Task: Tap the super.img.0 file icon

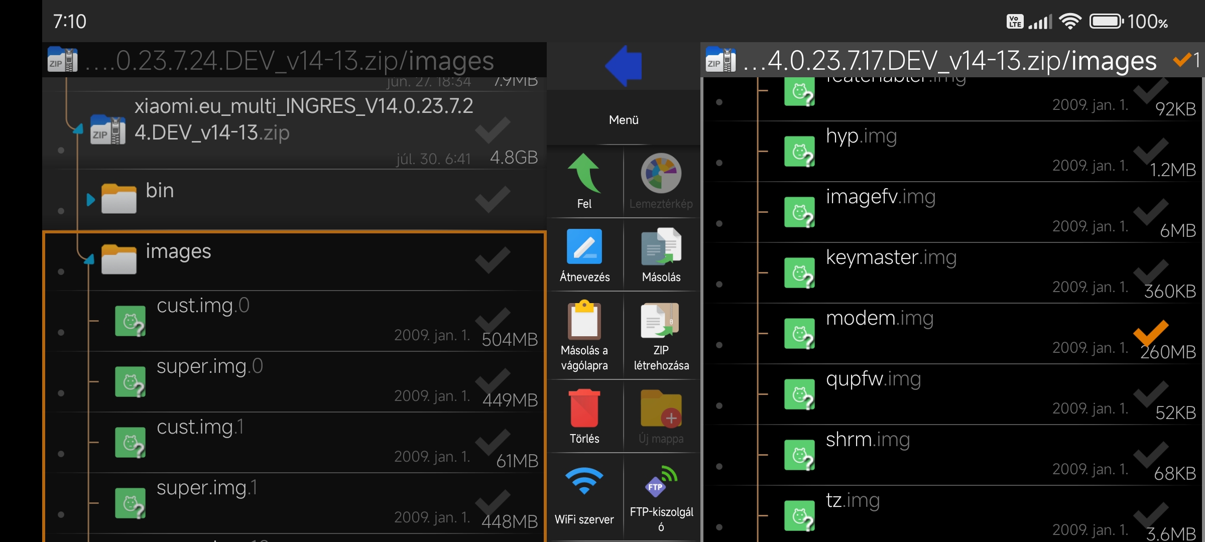Action: (130, 382)
